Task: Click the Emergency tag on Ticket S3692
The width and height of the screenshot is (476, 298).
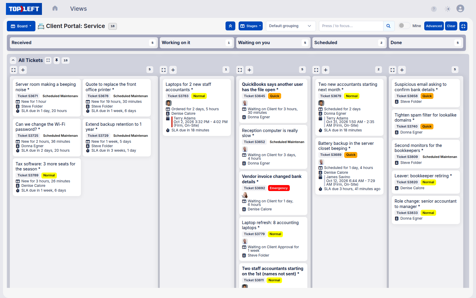Action: click(x=279, y=188)
